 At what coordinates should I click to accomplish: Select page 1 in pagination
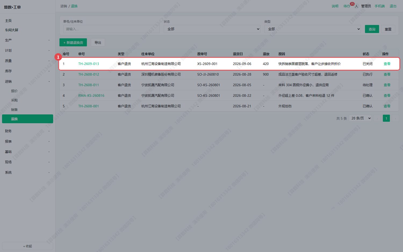click(386, 118)
